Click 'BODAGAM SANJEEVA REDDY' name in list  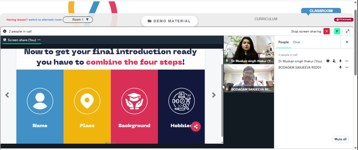click(300, 67)
